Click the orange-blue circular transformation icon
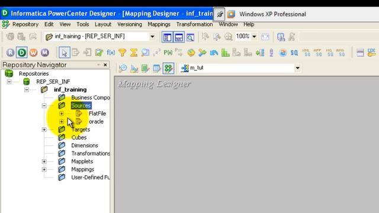Viewport: 379px width, 213px height. [x=282, y=53]
